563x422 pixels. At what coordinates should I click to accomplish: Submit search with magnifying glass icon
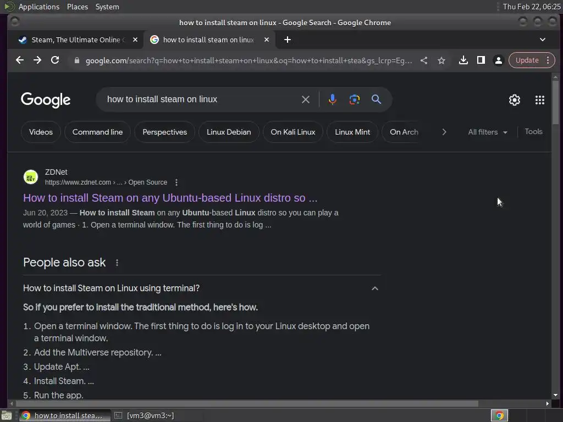pyautogui.click(x=376, y=99)
